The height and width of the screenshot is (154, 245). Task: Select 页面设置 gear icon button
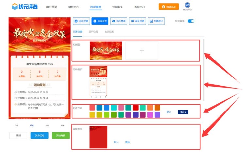(100, 21)
